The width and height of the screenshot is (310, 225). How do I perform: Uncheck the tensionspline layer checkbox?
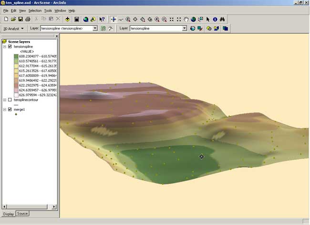10,46
